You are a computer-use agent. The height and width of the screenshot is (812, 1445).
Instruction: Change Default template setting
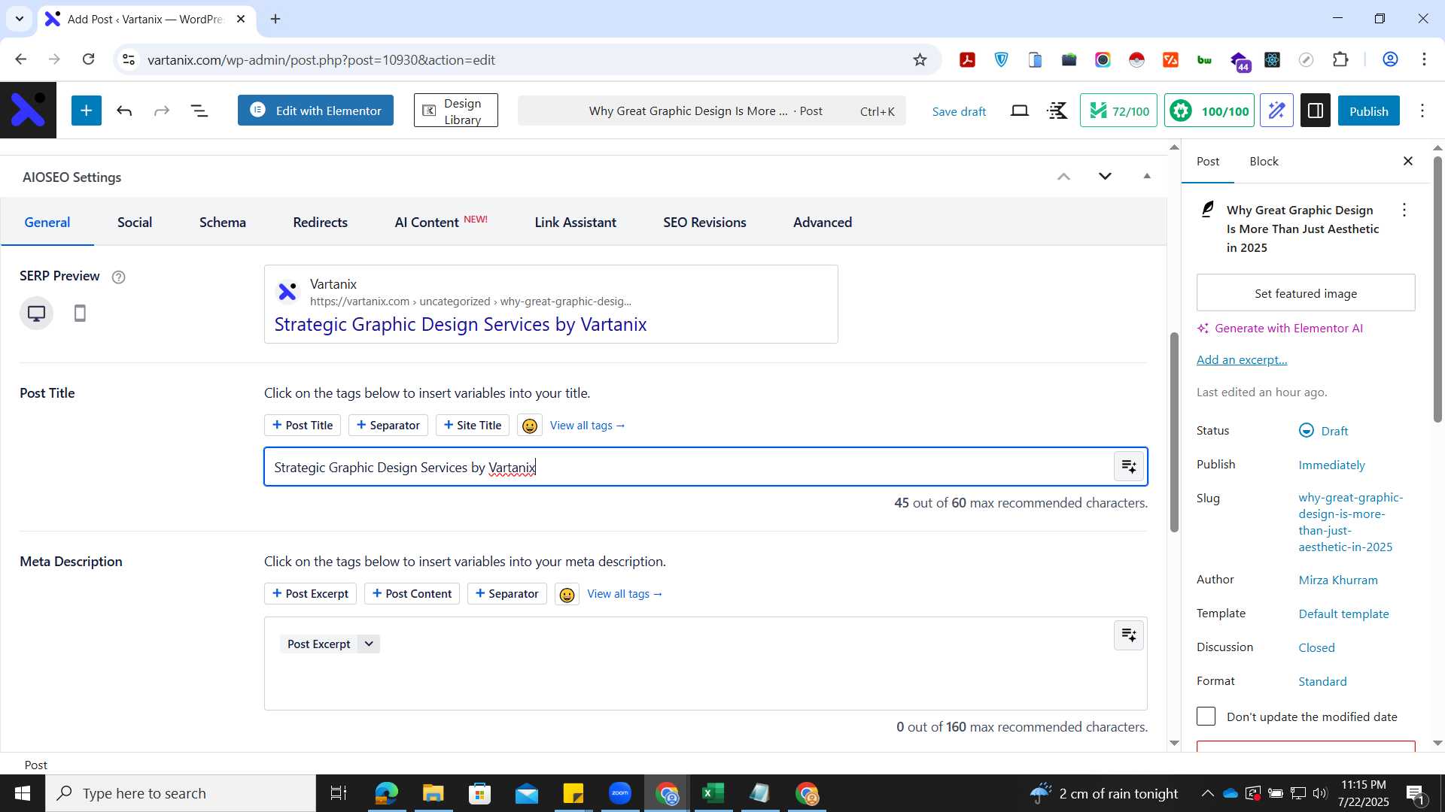pos(1343,614)
